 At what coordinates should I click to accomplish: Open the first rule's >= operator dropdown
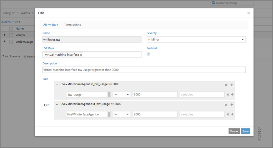pyautogui.click(x=122, y=95)
